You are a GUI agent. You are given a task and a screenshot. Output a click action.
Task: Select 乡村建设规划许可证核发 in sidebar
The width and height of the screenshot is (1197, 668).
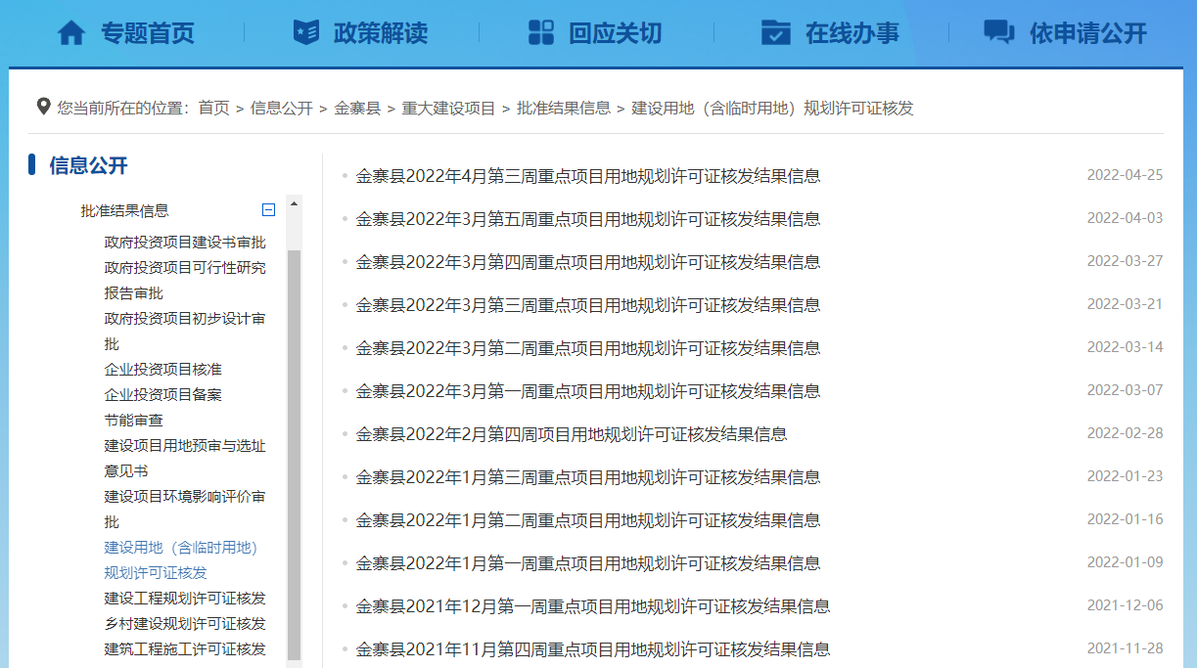tap(185, 623)
